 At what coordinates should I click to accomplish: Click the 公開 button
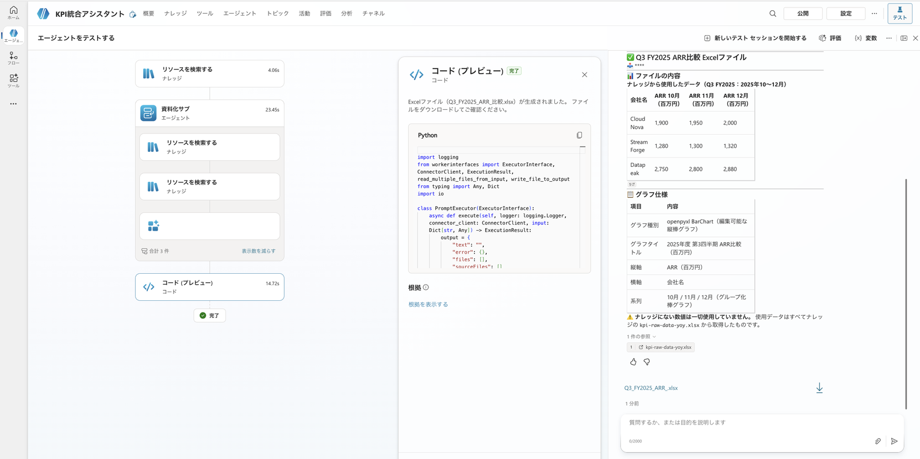tap(803, 13)
